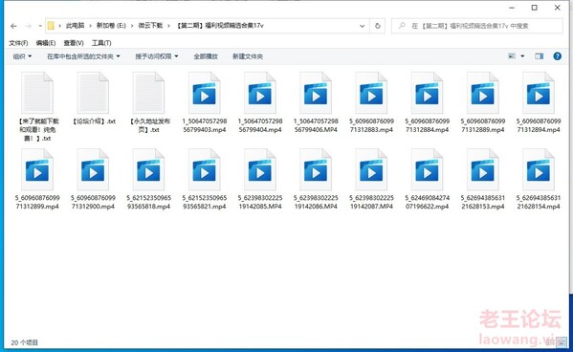Viewport: 573px width, 352px height.
Task: Select video 5_6096087609971312899.mp4
Action: [x=37, y=180]
